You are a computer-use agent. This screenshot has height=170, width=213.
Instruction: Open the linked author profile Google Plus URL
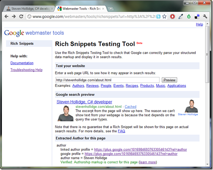click(x=141, y=150)
